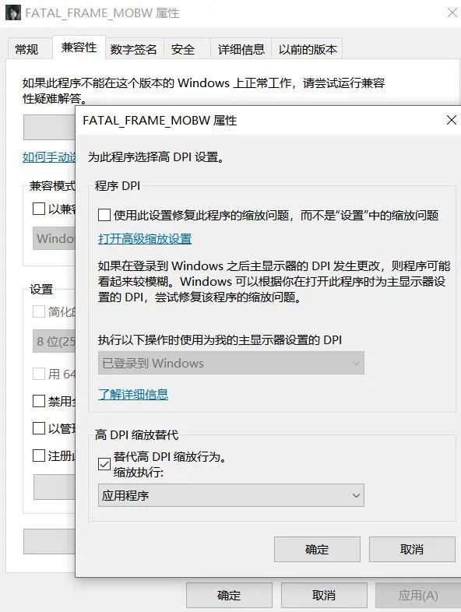Click the 设置 group label in back window
Viewport: 461px width, 612px height.
41,289
